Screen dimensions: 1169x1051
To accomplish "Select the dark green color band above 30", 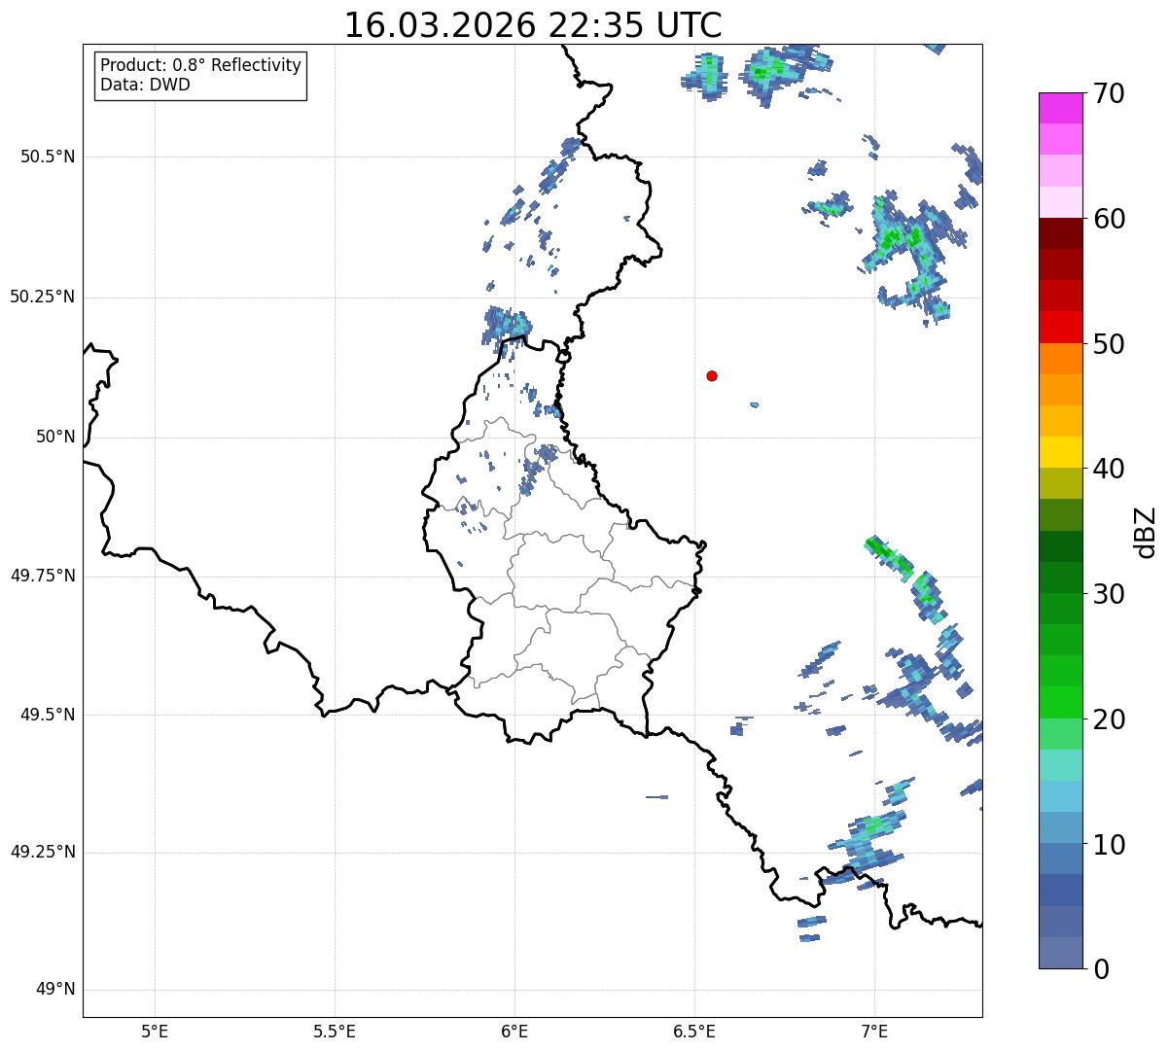I will point(1061,578).
